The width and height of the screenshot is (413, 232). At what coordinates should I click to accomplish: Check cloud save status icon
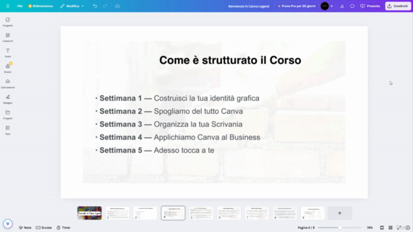tap(117, 6)
